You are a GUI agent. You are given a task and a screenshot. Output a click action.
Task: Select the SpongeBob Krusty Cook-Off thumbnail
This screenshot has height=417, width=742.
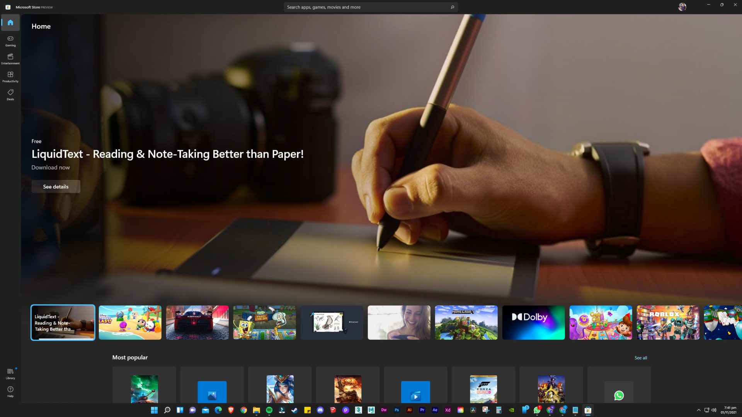point(265,323)
